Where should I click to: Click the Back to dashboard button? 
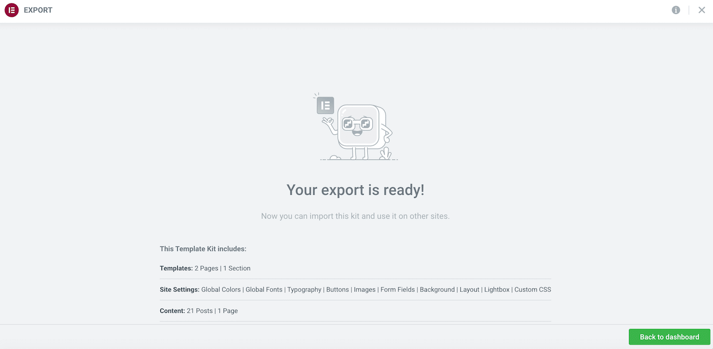point(669,337)
